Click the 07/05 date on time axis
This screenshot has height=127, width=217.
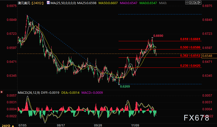click(x=22, y=125)
